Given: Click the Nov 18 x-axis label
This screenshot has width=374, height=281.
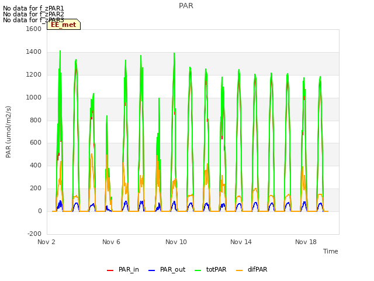Looking at the screenshot, I should tap(306, 242).
